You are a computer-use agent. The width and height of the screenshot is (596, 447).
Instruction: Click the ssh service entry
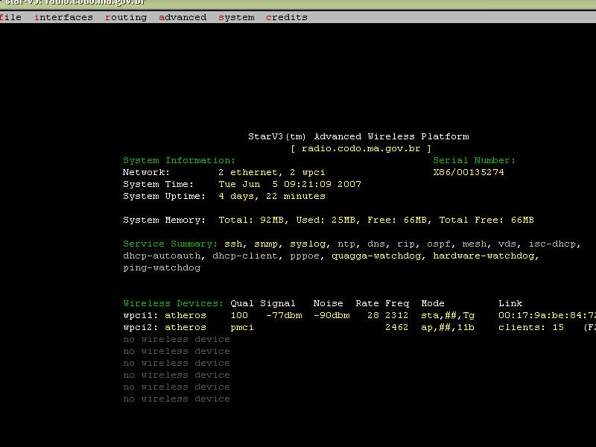pos(233,244)
